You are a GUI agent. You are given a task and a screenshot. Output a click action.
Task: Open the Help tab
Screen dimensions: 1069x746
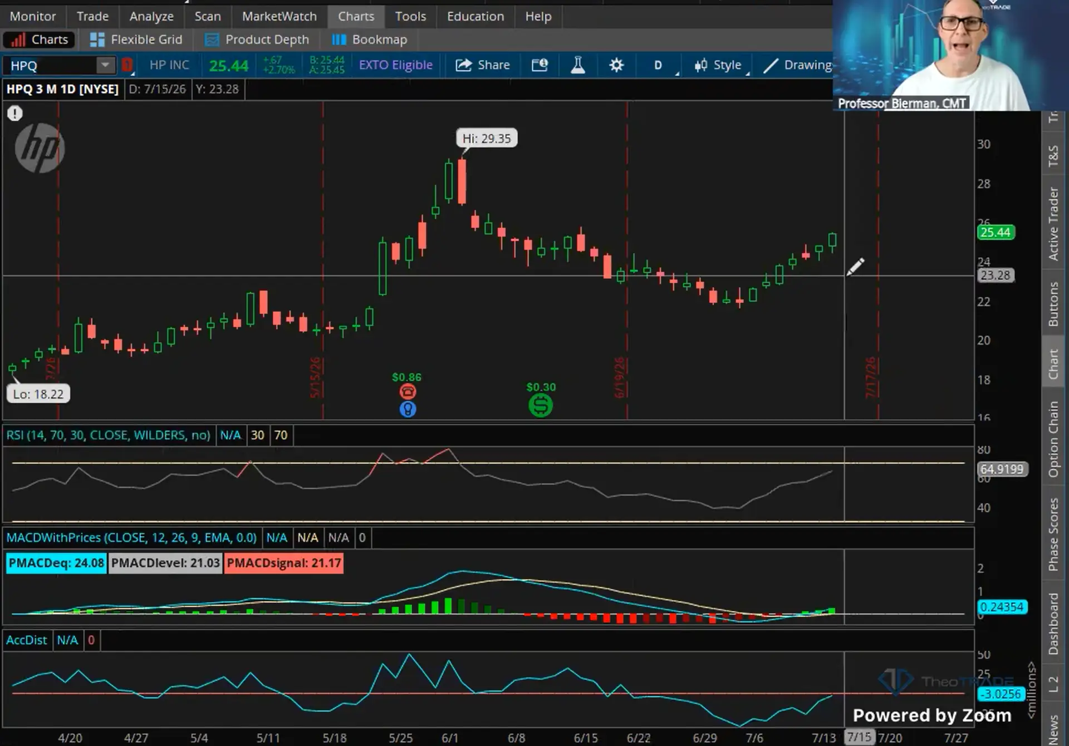click(x=538, y=16)
